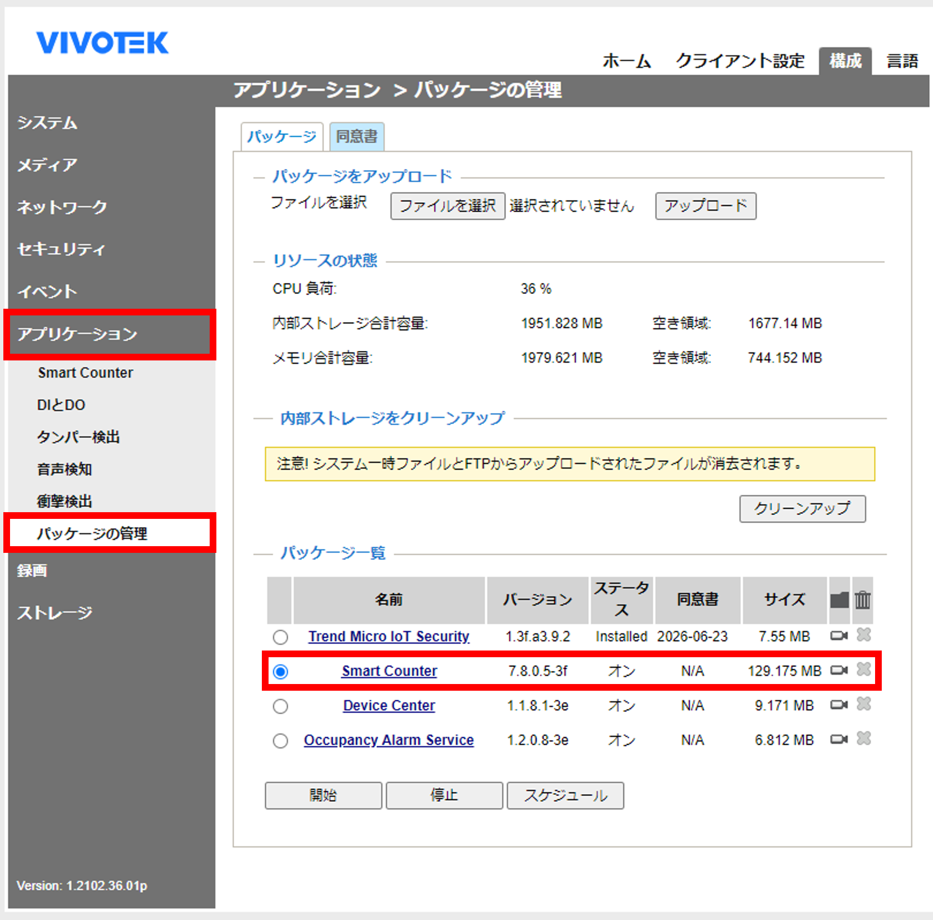The width and height of the screenshot is (933, 920).
Task: Click the 129.175 MB size value
Action: click(784, 671)
